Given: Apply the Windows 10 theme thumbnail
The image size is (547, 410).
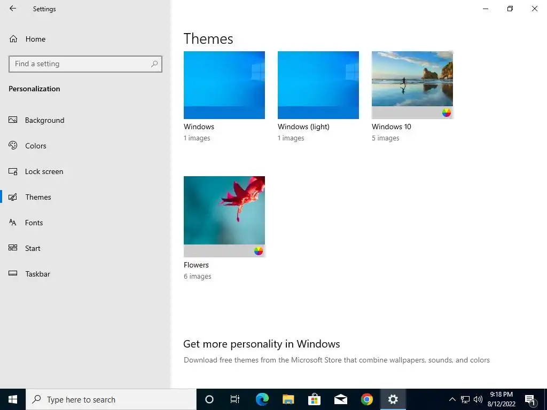Looking at the screenshot, I should (412, 85).
